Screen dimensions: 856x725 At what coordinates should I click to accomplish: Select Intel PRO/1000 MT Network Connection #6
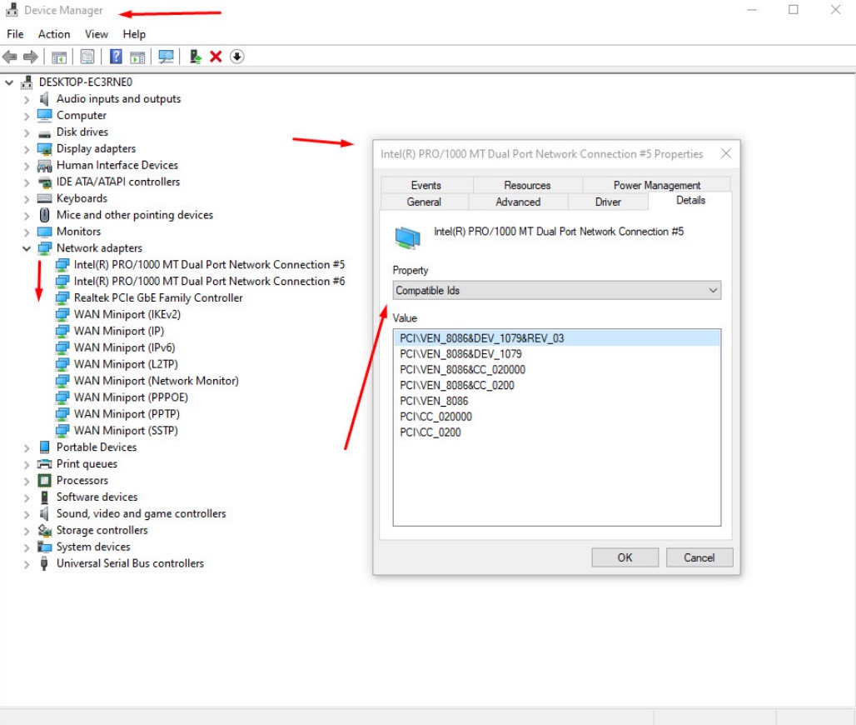(x=209, y=282)
